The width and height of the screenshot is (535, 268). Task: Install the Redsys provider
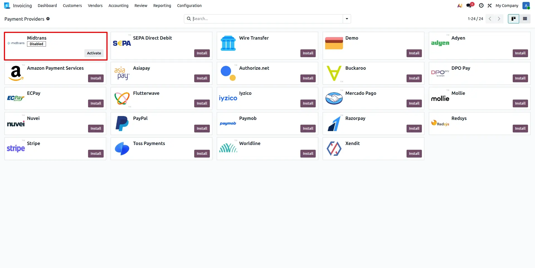click(520, 129)
